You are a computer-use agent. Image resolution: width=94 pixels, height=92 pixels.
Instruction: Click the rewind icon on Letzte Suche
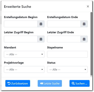pos(41,83)
